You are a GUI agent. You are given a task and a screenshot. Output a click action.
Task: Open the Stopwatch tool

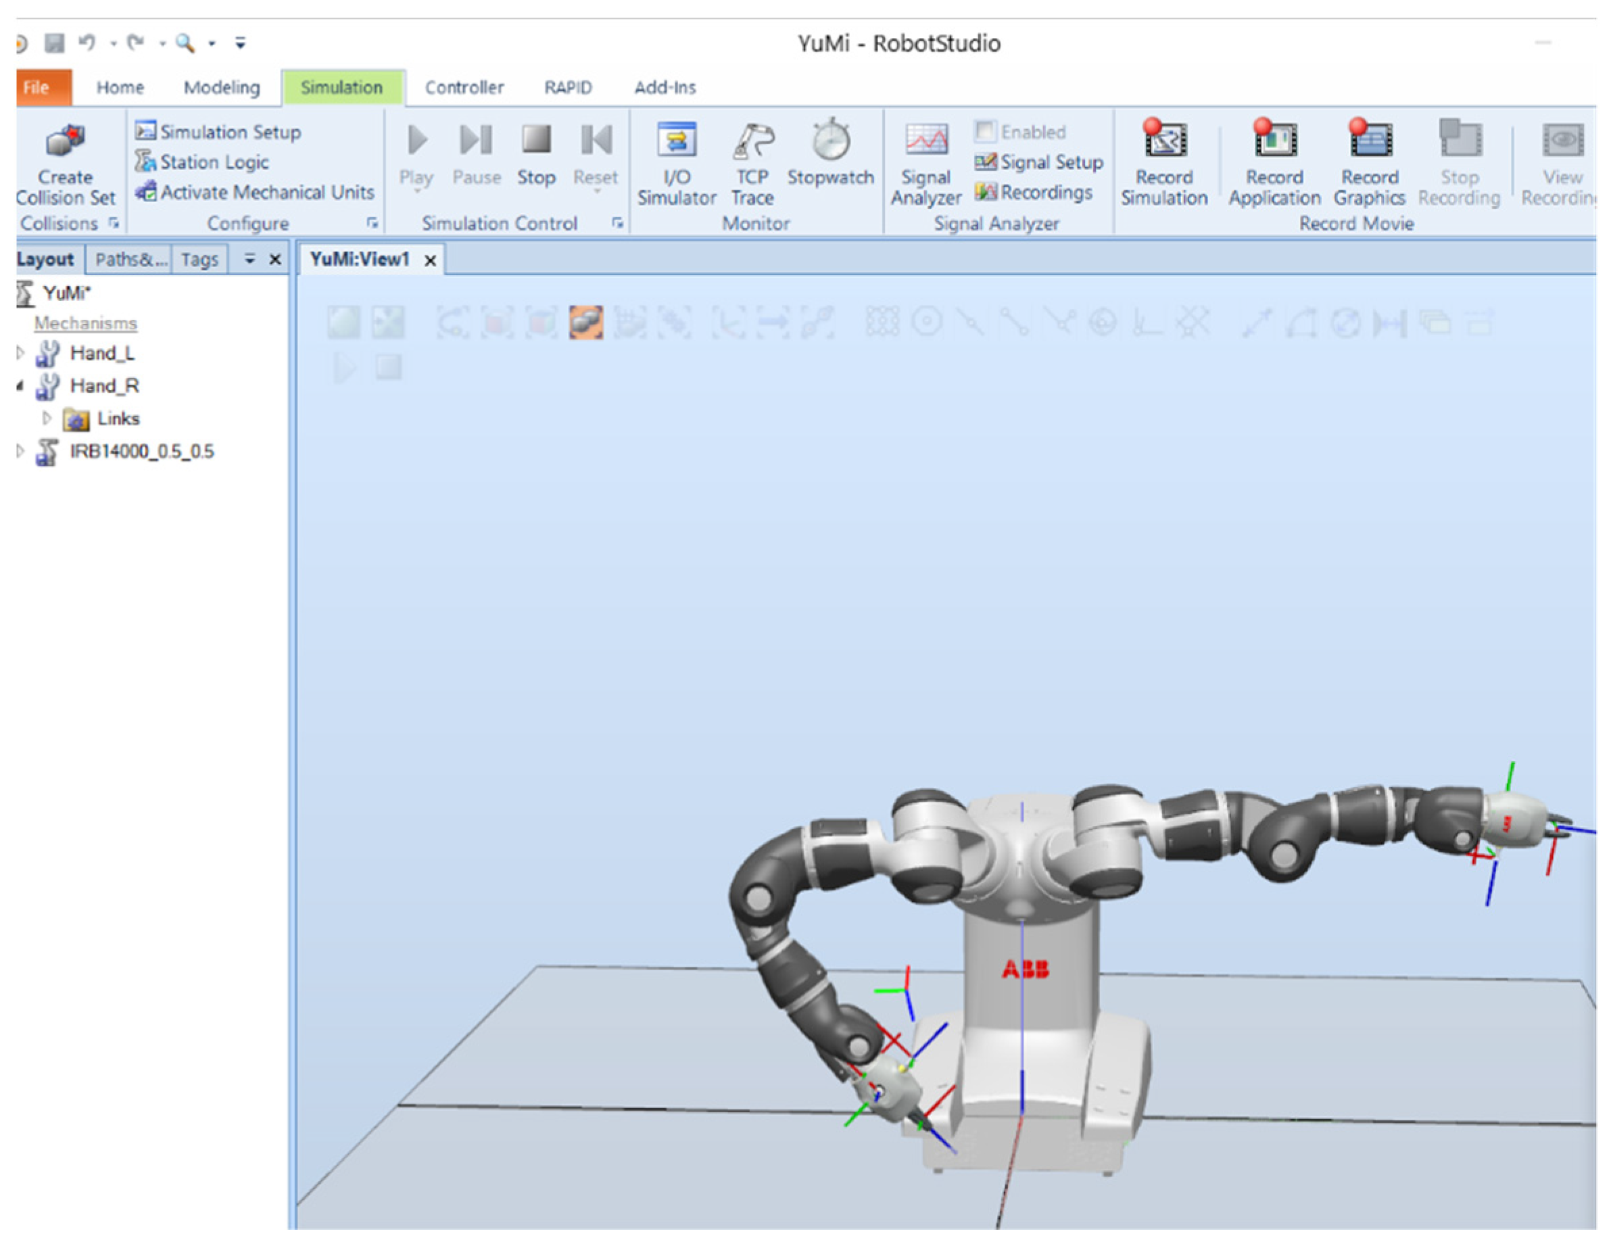(831, 140)
